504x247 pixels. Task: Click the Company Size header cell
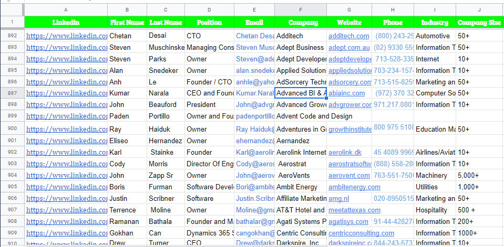(480, 22)
